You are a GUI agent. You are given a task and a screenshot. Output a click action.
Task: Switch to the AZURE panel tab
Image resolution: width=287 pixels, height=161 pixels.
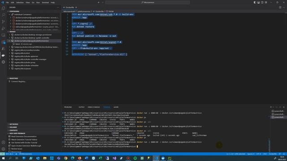click(116, 107)
